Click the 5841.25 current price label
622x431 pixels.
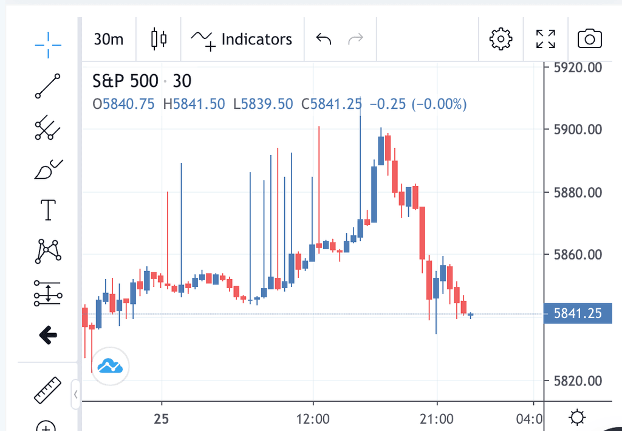pos(578,314)
